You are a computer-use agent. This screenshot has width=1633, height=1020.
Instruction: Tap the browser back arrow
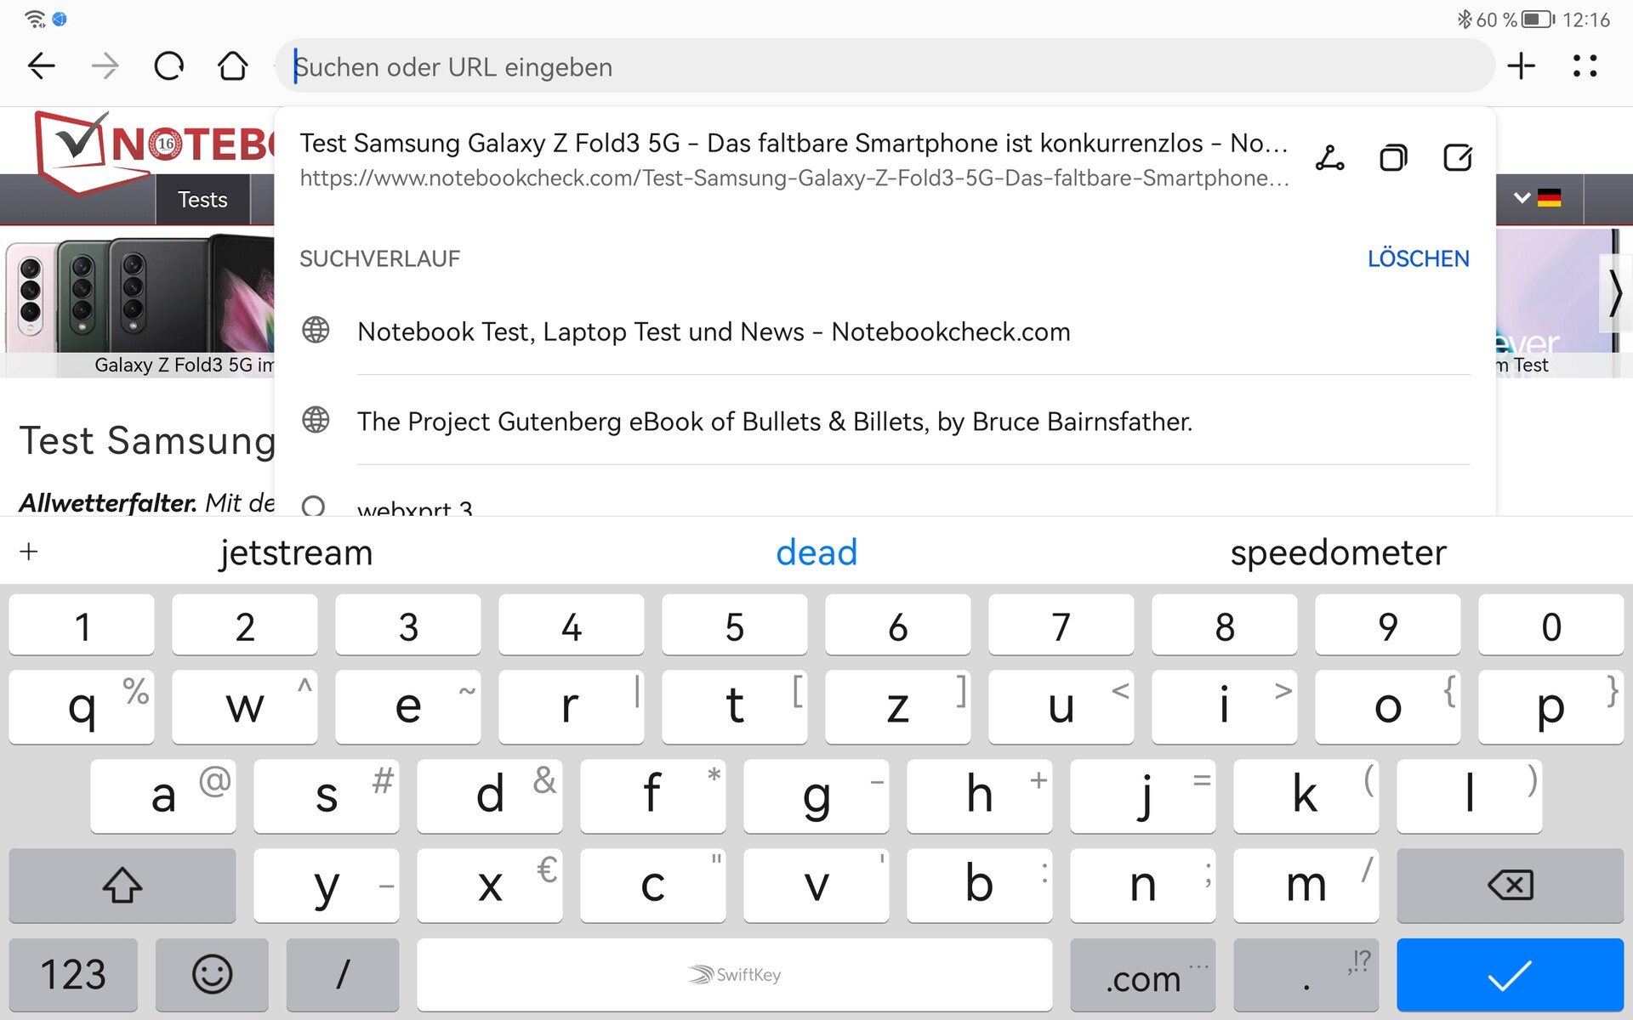point(41,66)
